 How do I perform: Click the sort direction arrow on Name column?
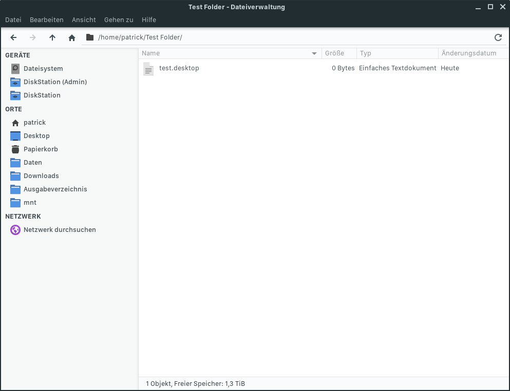pos(314,53)
